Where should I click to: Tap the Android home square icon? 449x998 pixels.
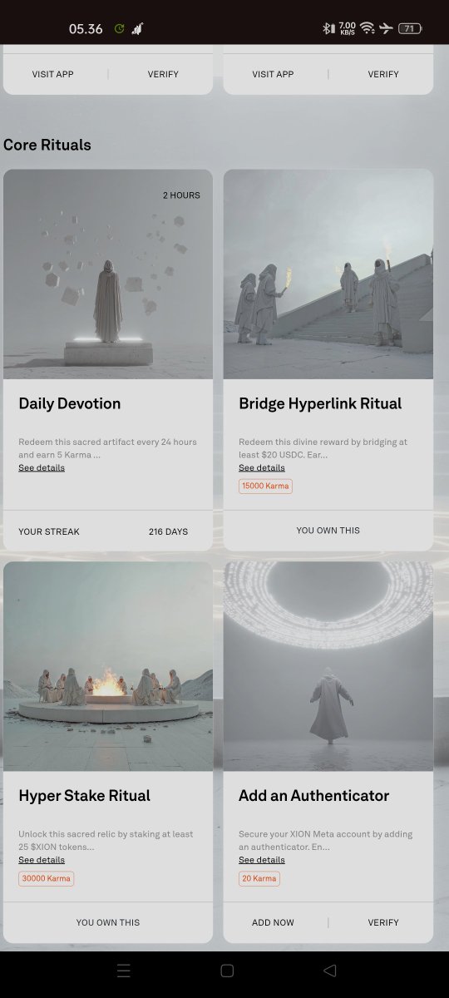point(227,971)
